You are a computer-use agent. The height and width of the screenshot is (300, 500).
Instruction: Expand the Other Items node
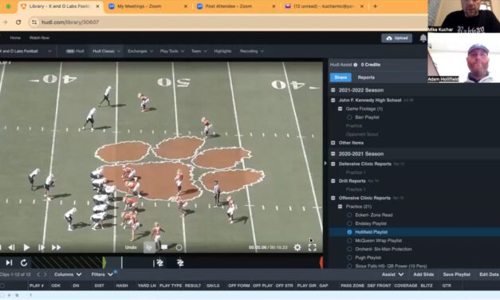click(333, 143)
